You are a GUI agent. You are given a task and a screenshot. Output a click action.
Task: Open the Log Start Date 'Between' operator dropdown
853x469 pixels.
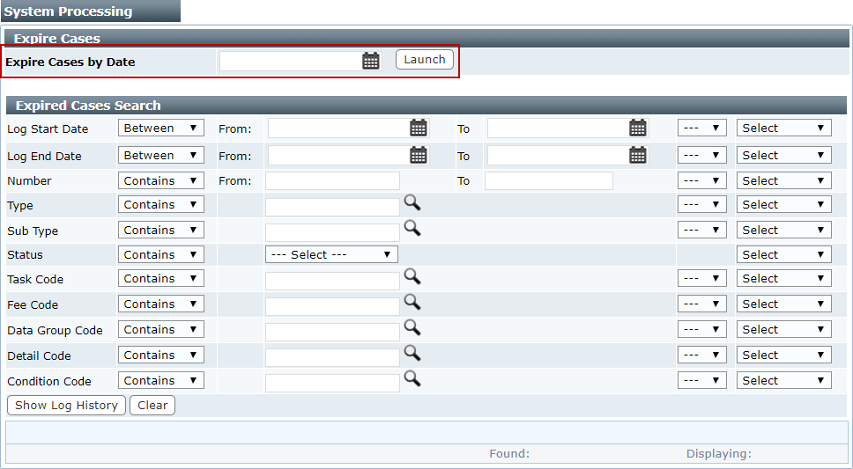pyautogui.click(x=161, y=128)
